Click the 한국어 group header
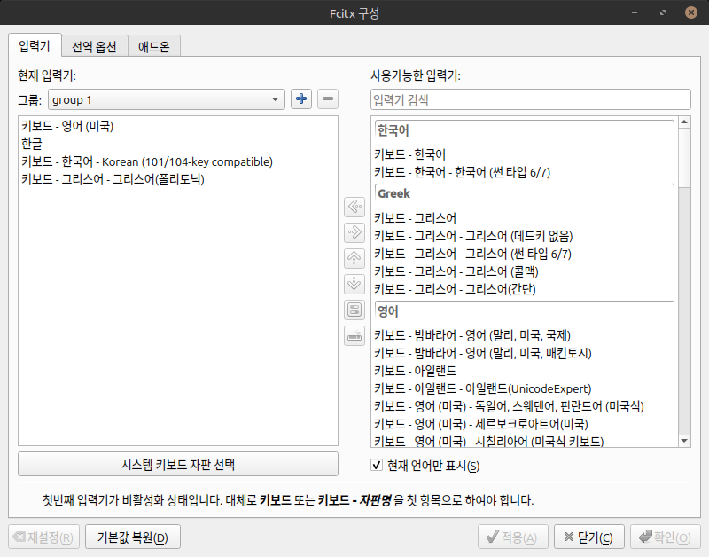Image resolution: width=709 pixels, height=557 pixels. tap(525, 130)
